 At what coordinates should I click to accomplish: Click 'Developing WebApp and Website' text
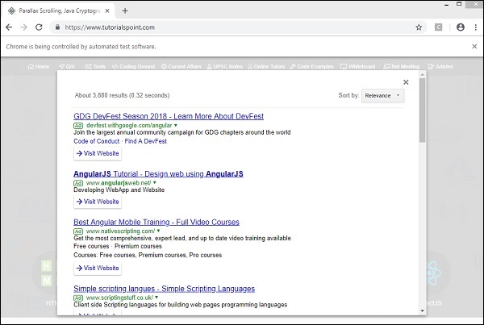click(x=119, y=190)
